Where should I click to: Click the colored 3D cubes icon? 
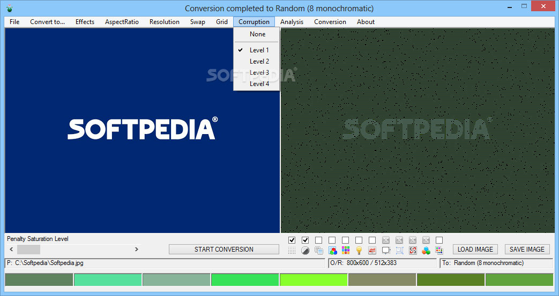tap(426, 250)
